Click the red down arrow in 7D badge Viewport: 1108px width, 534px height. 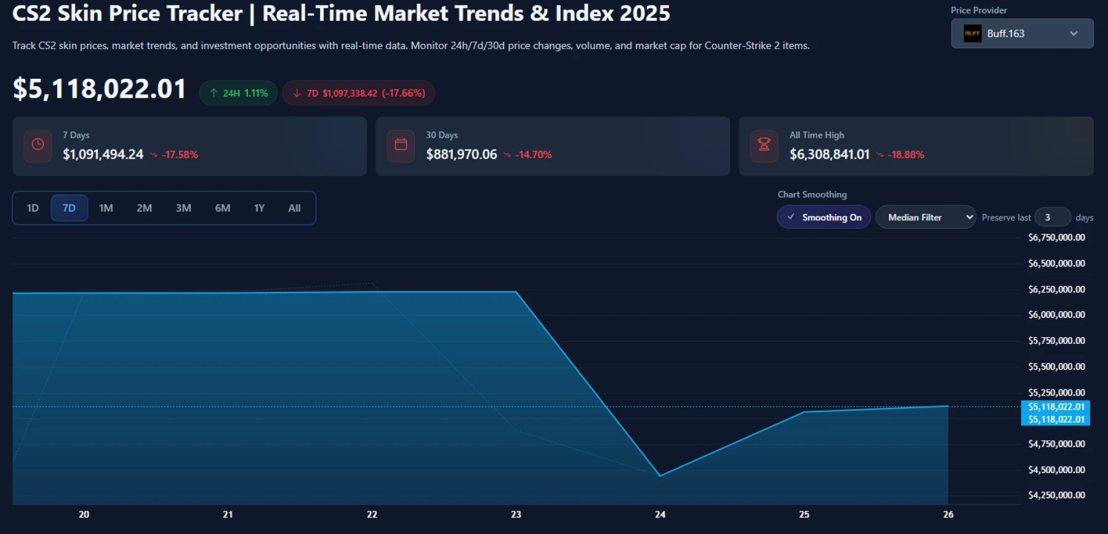point(297,93)
